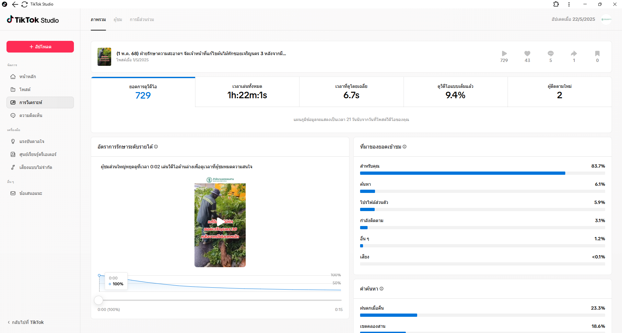Click the Sound (เสียง) source row

click(x=483, y=261)
